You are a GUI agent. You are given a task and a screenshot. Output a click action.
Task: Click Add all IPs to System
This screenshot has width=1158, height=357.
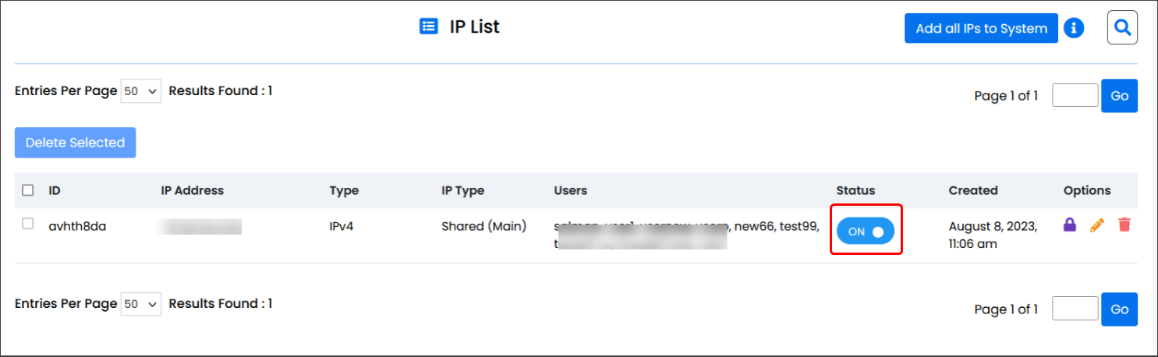click(981, 29)
